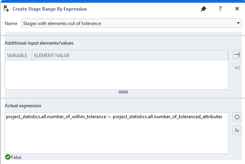
Task: Click the remove input element icon
Action: [x=237, y=68]
